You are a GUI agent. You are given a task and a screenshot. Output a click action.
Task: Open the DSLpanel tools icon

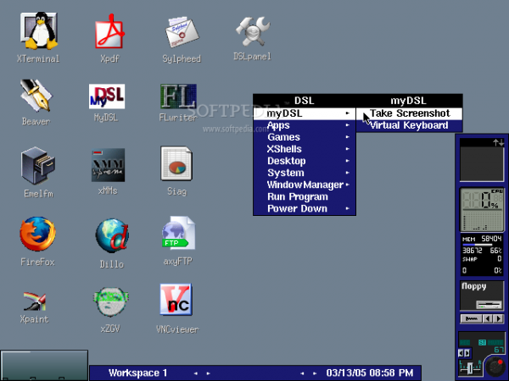click(251, 32)
